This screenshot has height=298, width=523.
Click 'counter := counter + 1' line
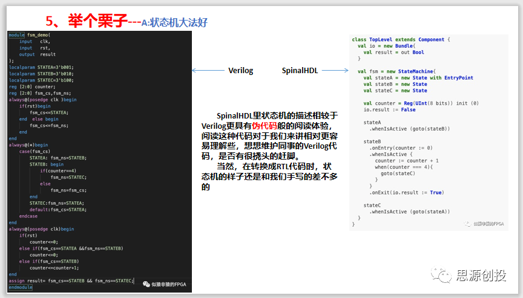pos(407,161)
